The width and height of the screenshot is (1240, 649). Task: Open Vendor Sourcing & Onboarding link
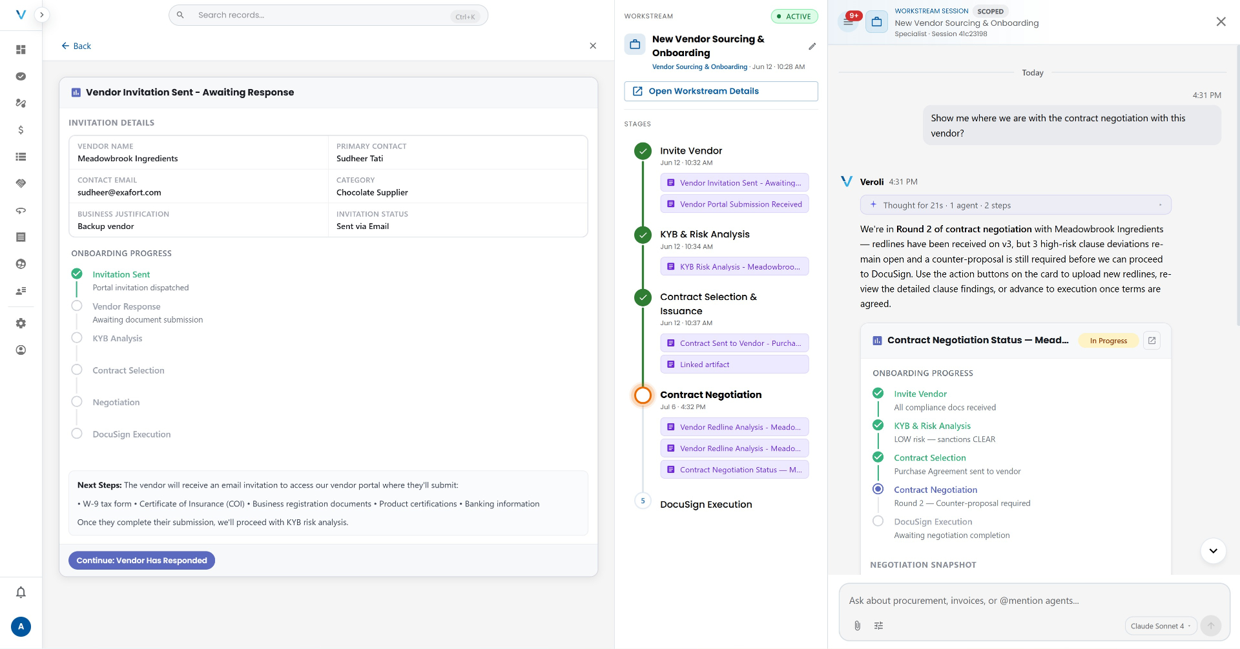tap(699, 66)
